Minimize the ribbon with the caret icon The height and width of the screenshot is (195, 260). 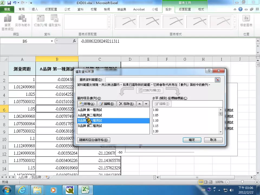click(x=235, y=9)
